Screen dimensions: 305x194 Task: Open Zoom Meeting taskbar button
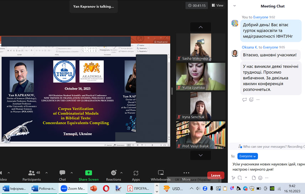coord(73,188)
